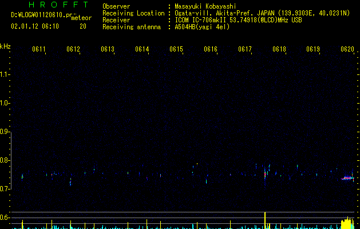Screen dimensions: 360x229
Task: Click the 0615 time marker
Action: pyautogui.click(x=176, y=49)
